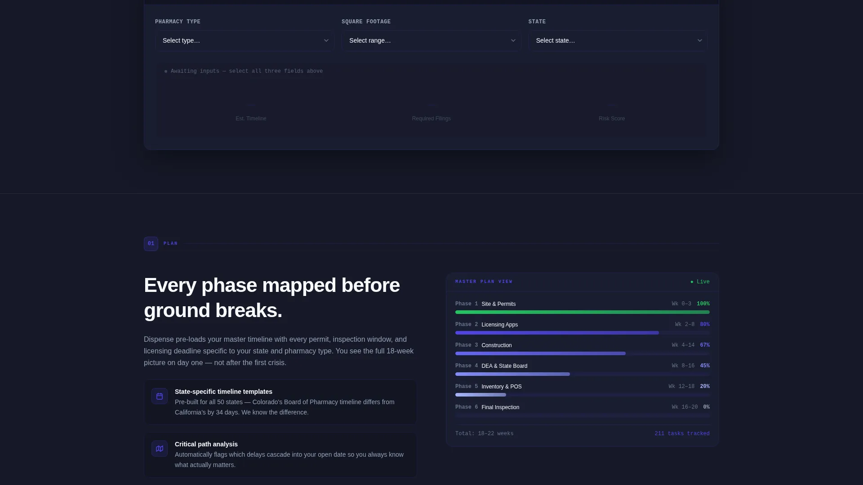This screenshot has height=485, width=863.
Task: Click the calendar icon for timeline templates
Action: click(160, 396)
